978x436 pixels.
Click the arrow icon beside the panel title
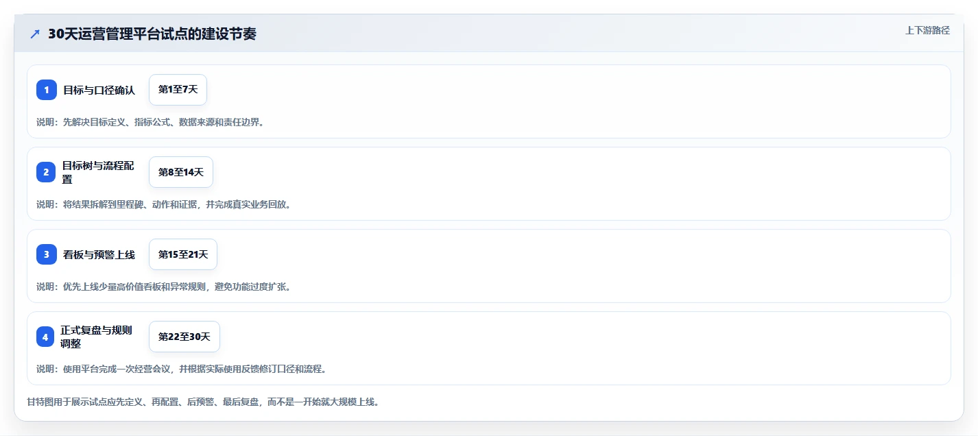[x=35, y=34]
